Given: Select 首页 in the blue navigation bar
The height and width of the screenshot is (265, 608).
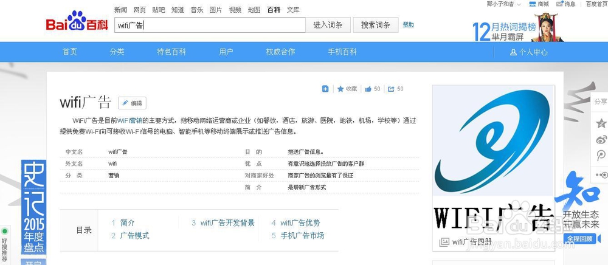Looking at the screenshot, I should tap(70, 52).
